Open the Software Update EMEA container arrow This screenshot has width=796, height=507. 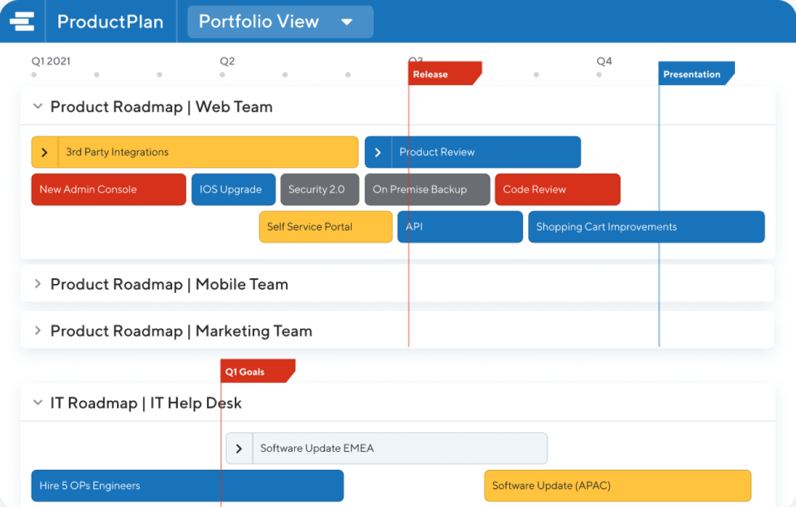238,448
